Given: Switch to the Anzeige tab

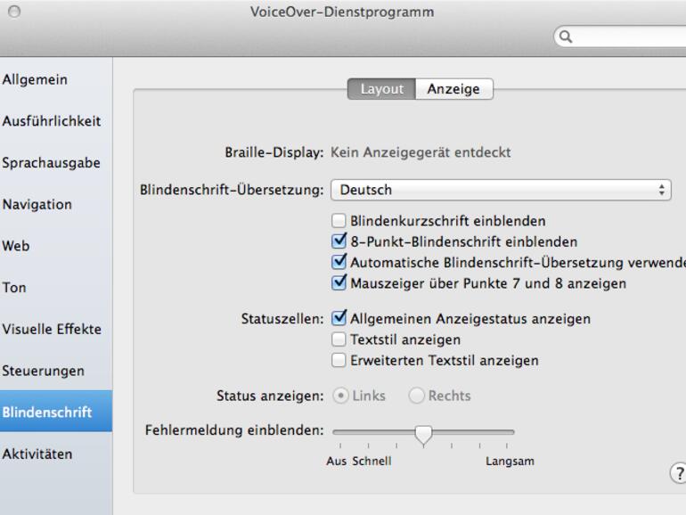Looking at the screenshot, I should pos(454,89).
